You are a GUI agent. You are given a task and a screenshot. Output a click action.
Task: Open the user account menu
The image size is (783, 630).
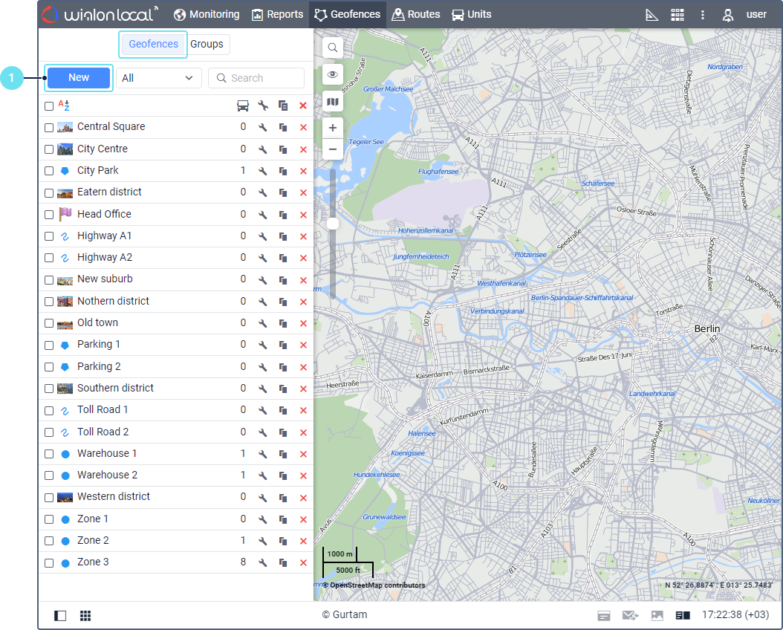[x=746, y=15]
